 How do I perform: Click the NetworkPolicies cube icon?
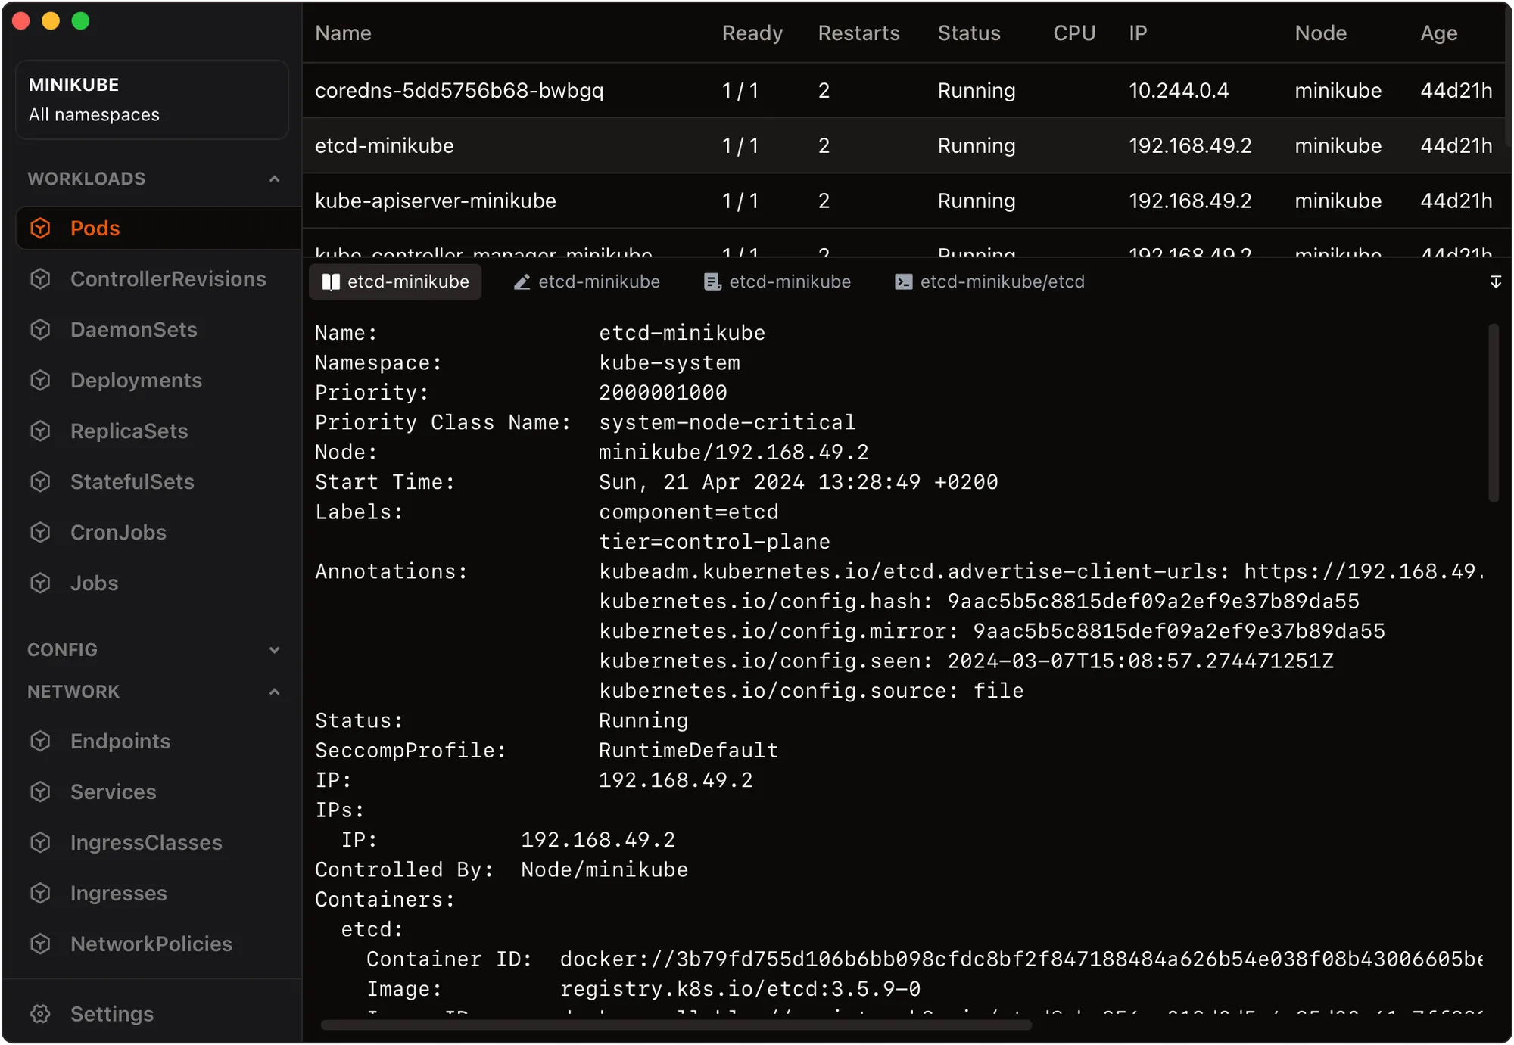click(x=41, y=944)
